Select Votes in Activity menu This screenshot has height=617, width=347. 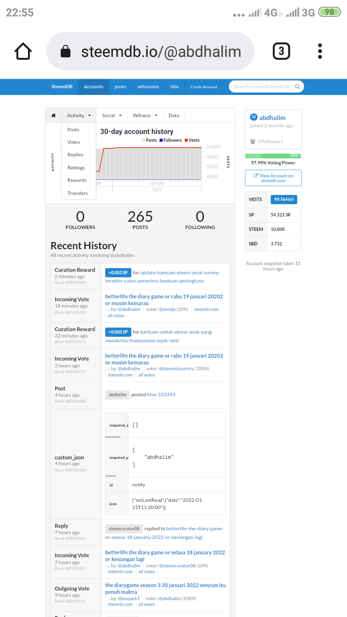click(x=74, y=142)
